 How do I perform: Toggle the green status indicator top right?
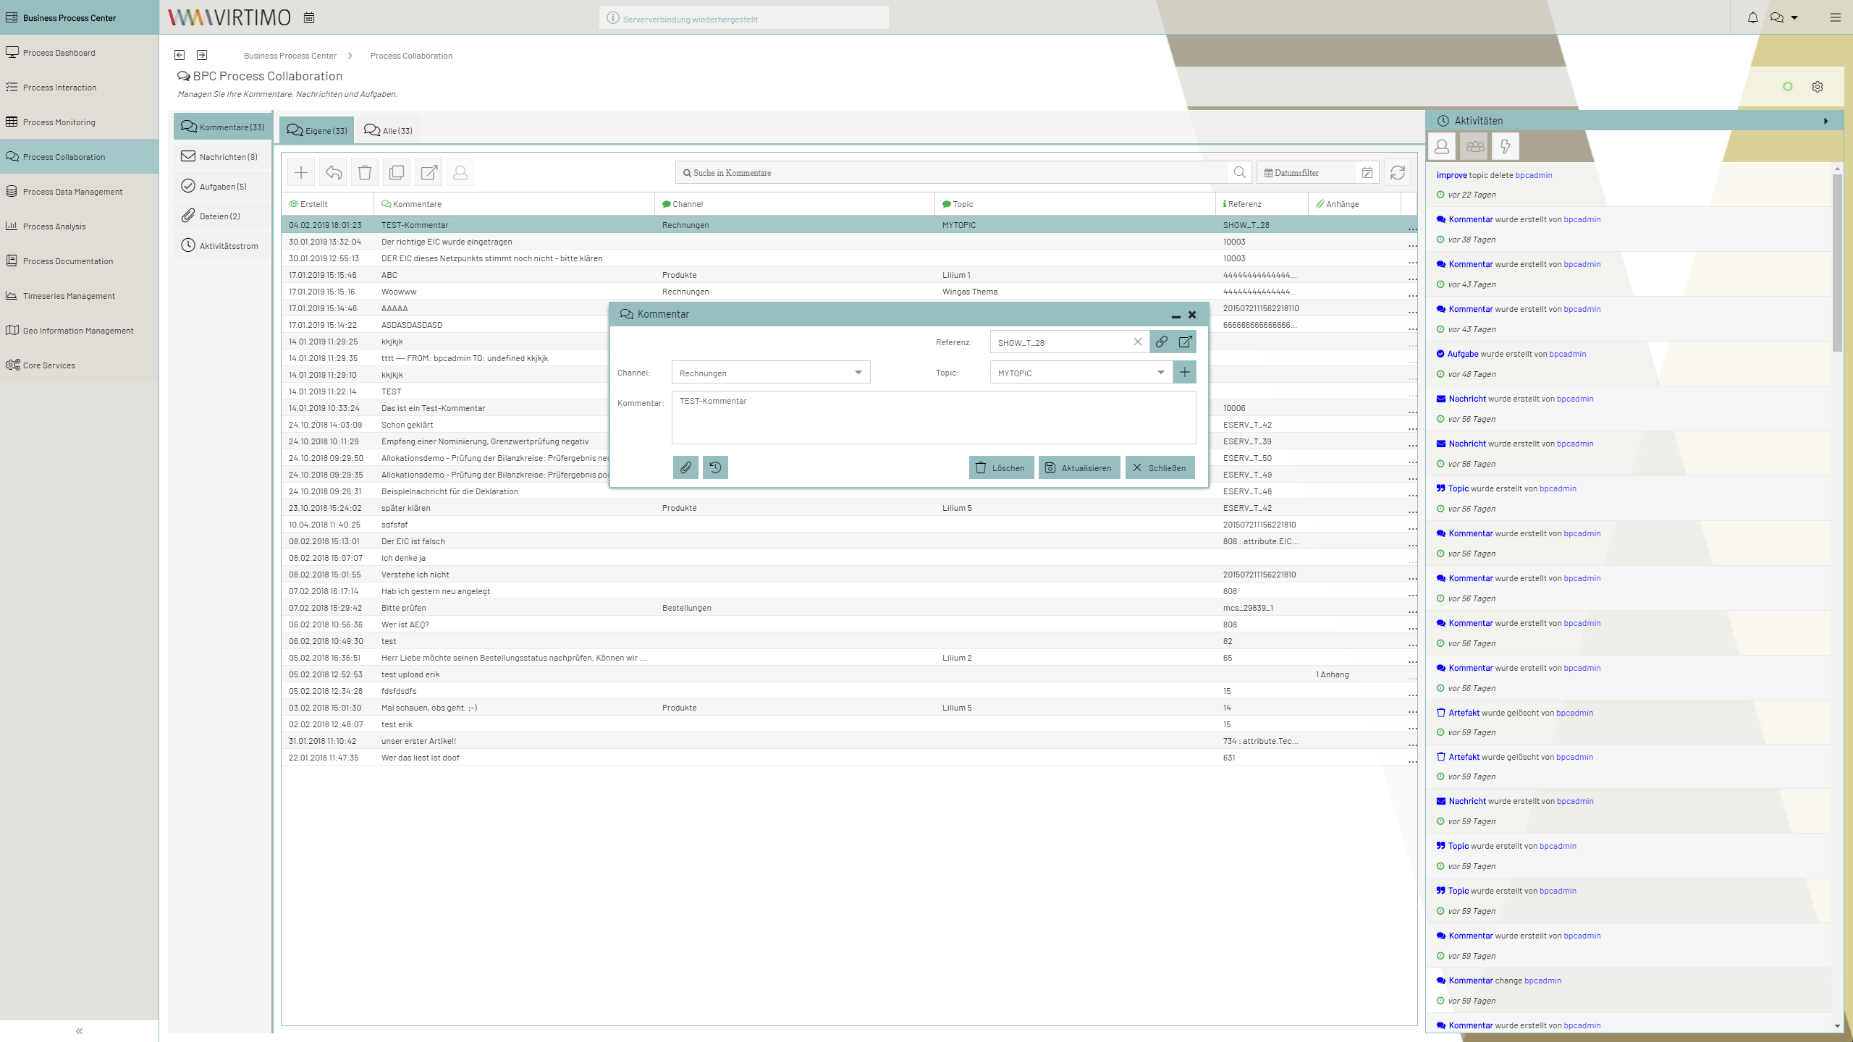click(1788, 87)
